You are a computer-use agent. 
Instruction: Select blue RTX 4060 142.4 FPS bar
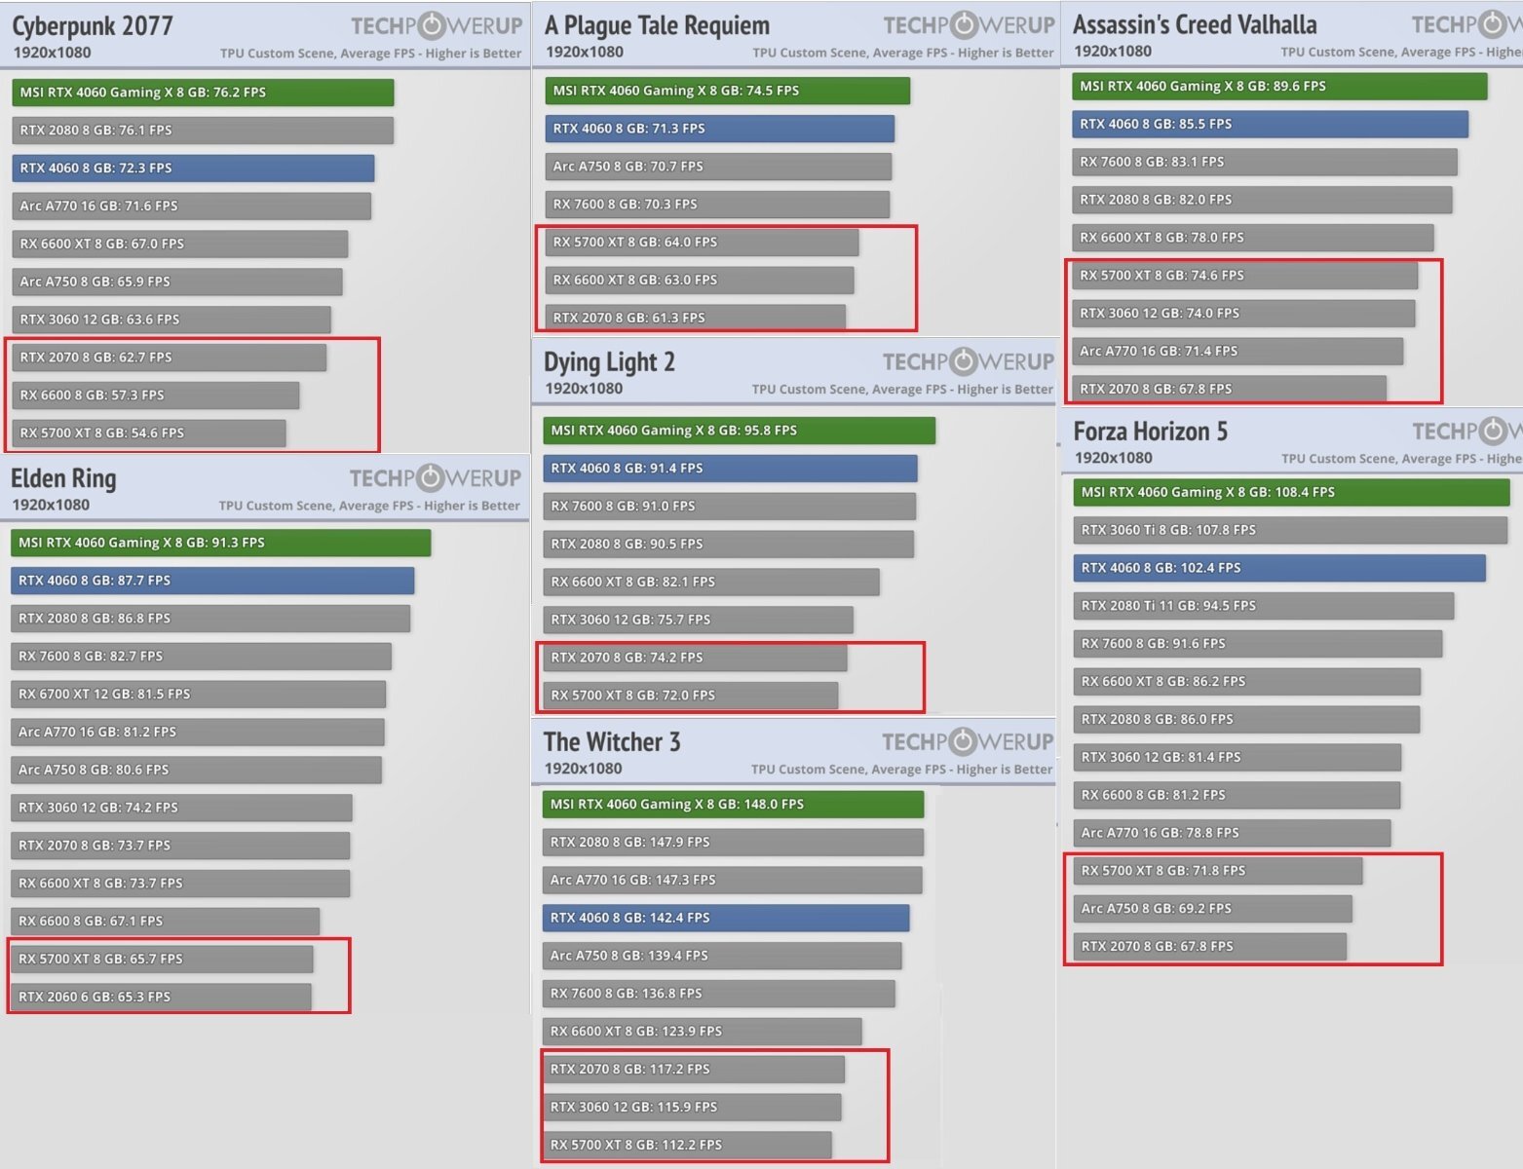click(726, 919)
